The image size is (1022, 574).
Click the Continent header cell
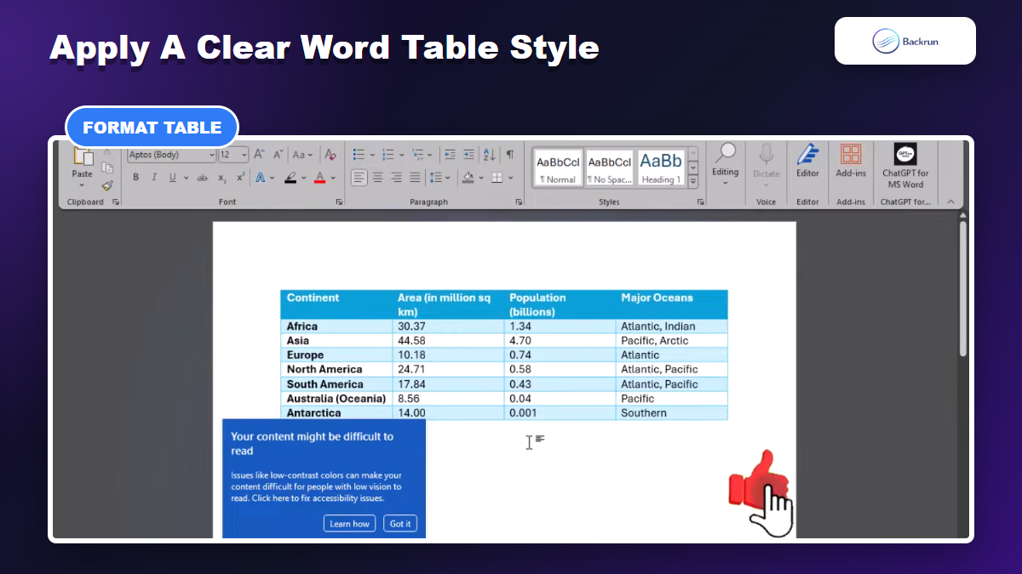tap(337, 304)
